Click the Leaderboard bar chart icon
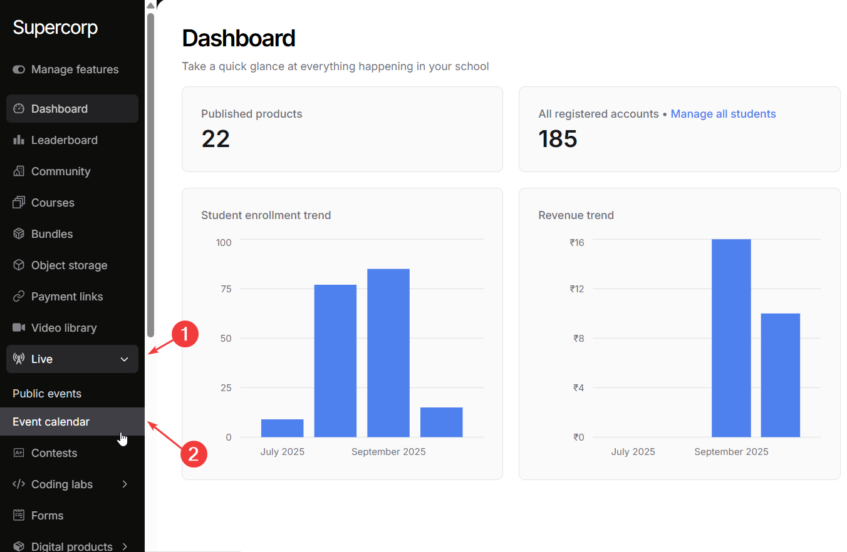 click(19, 140)
